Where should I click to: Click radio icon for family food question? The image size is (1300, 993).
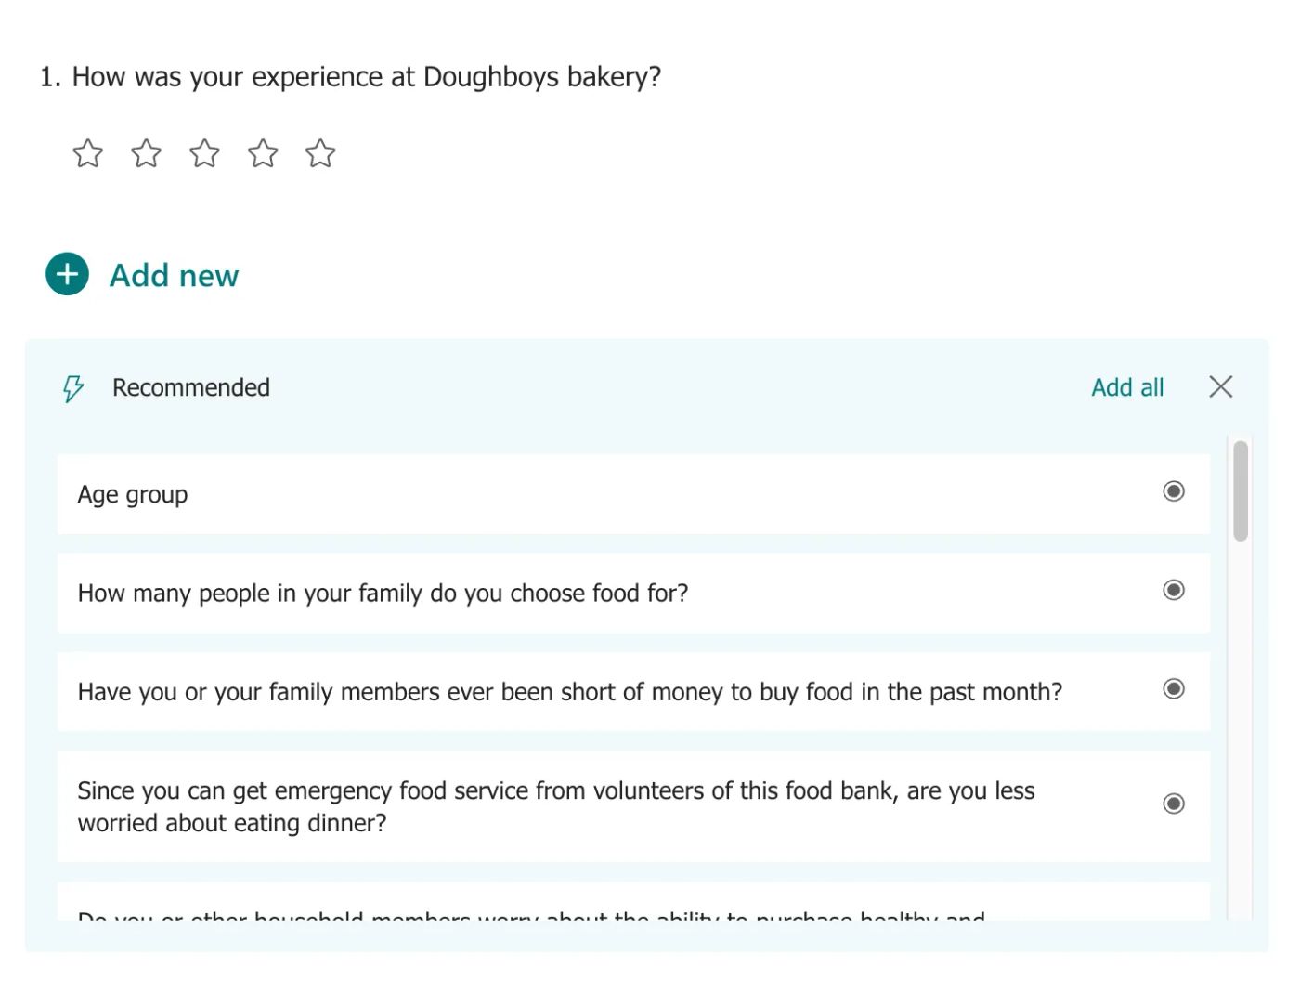(x=1174, y=590)
